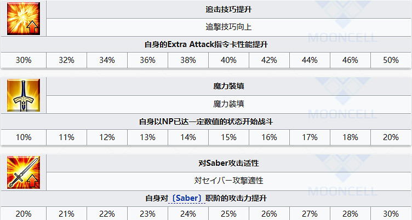Click the anti-Saber attack skill icon
This screenshot has height=220, width=412.
[24, 172]
